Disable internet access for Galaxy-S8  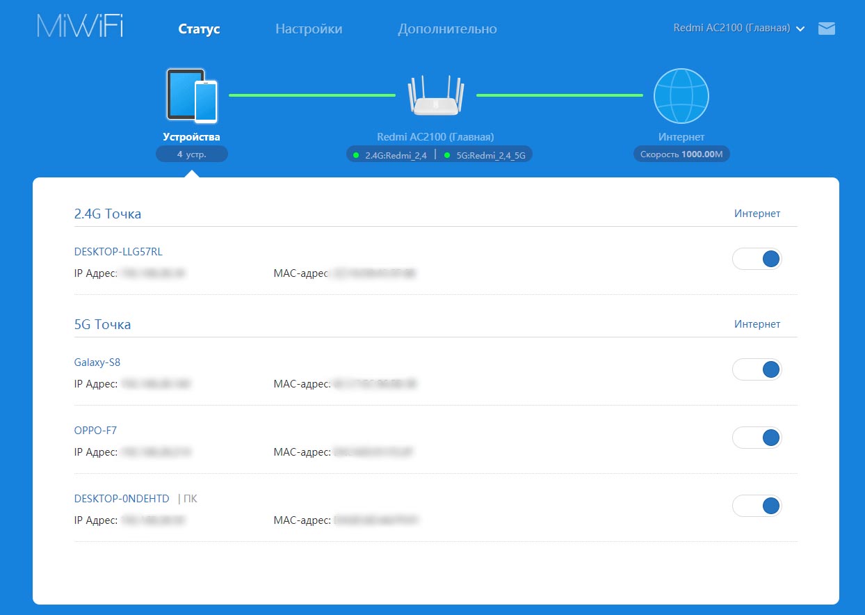coord(757,369)
